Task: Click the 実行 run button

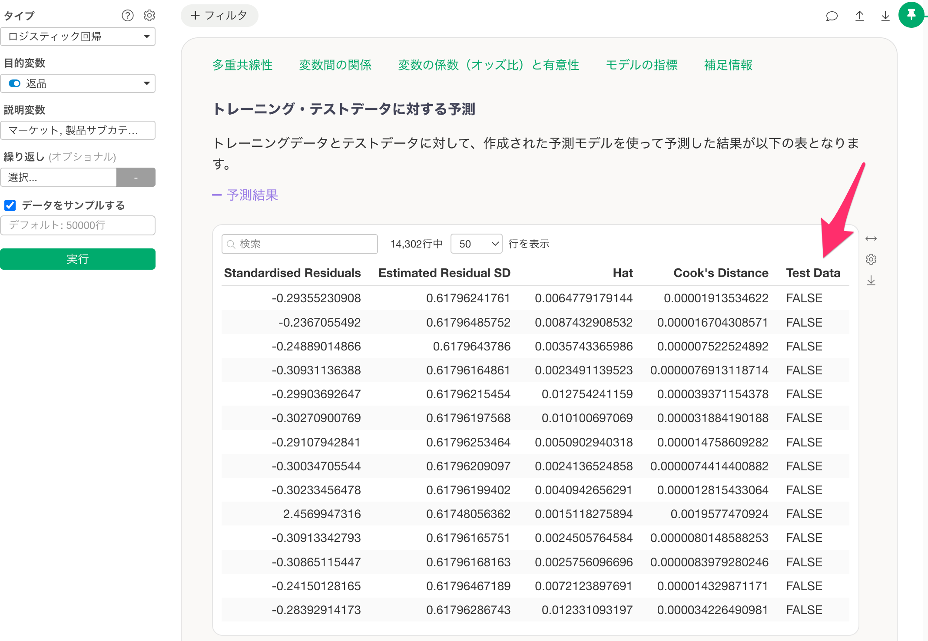Action: coord(78,259)
